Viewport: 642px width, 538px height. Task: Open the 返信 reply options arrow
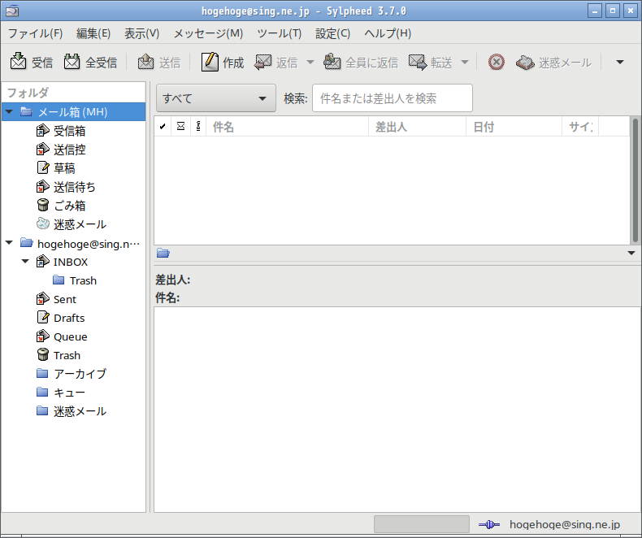[x=310, y=63]
